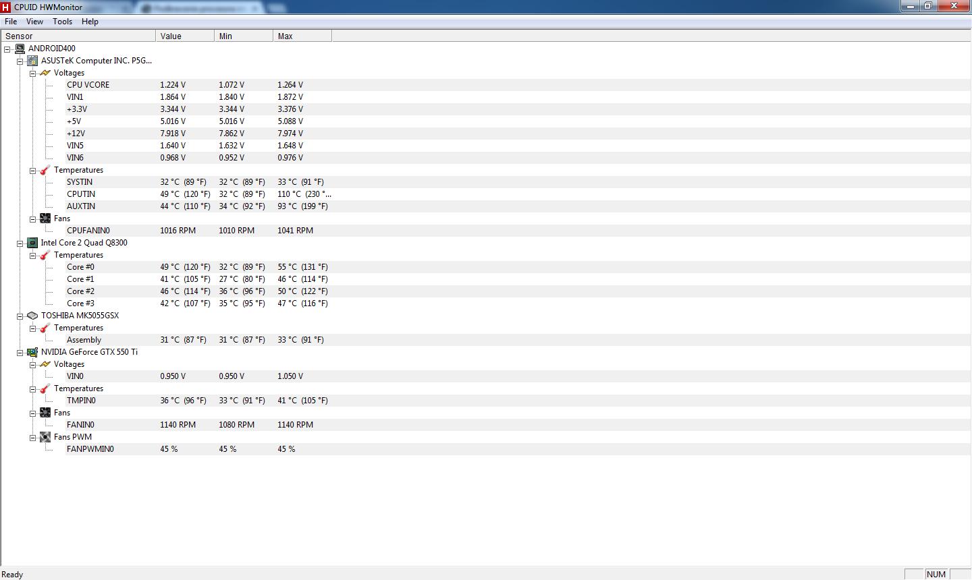Click the Voltages icon under NVIDIA GeForce
Image resolution: width=972 pixels, height=580 pixels.
(45, 364)
